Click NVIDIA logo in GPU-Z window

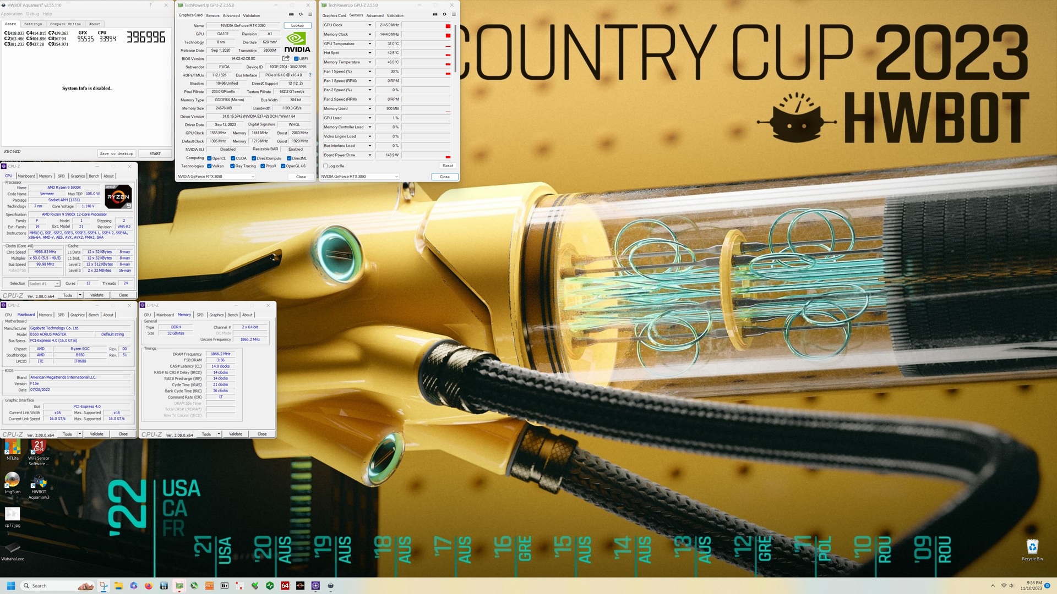point(297,42)
